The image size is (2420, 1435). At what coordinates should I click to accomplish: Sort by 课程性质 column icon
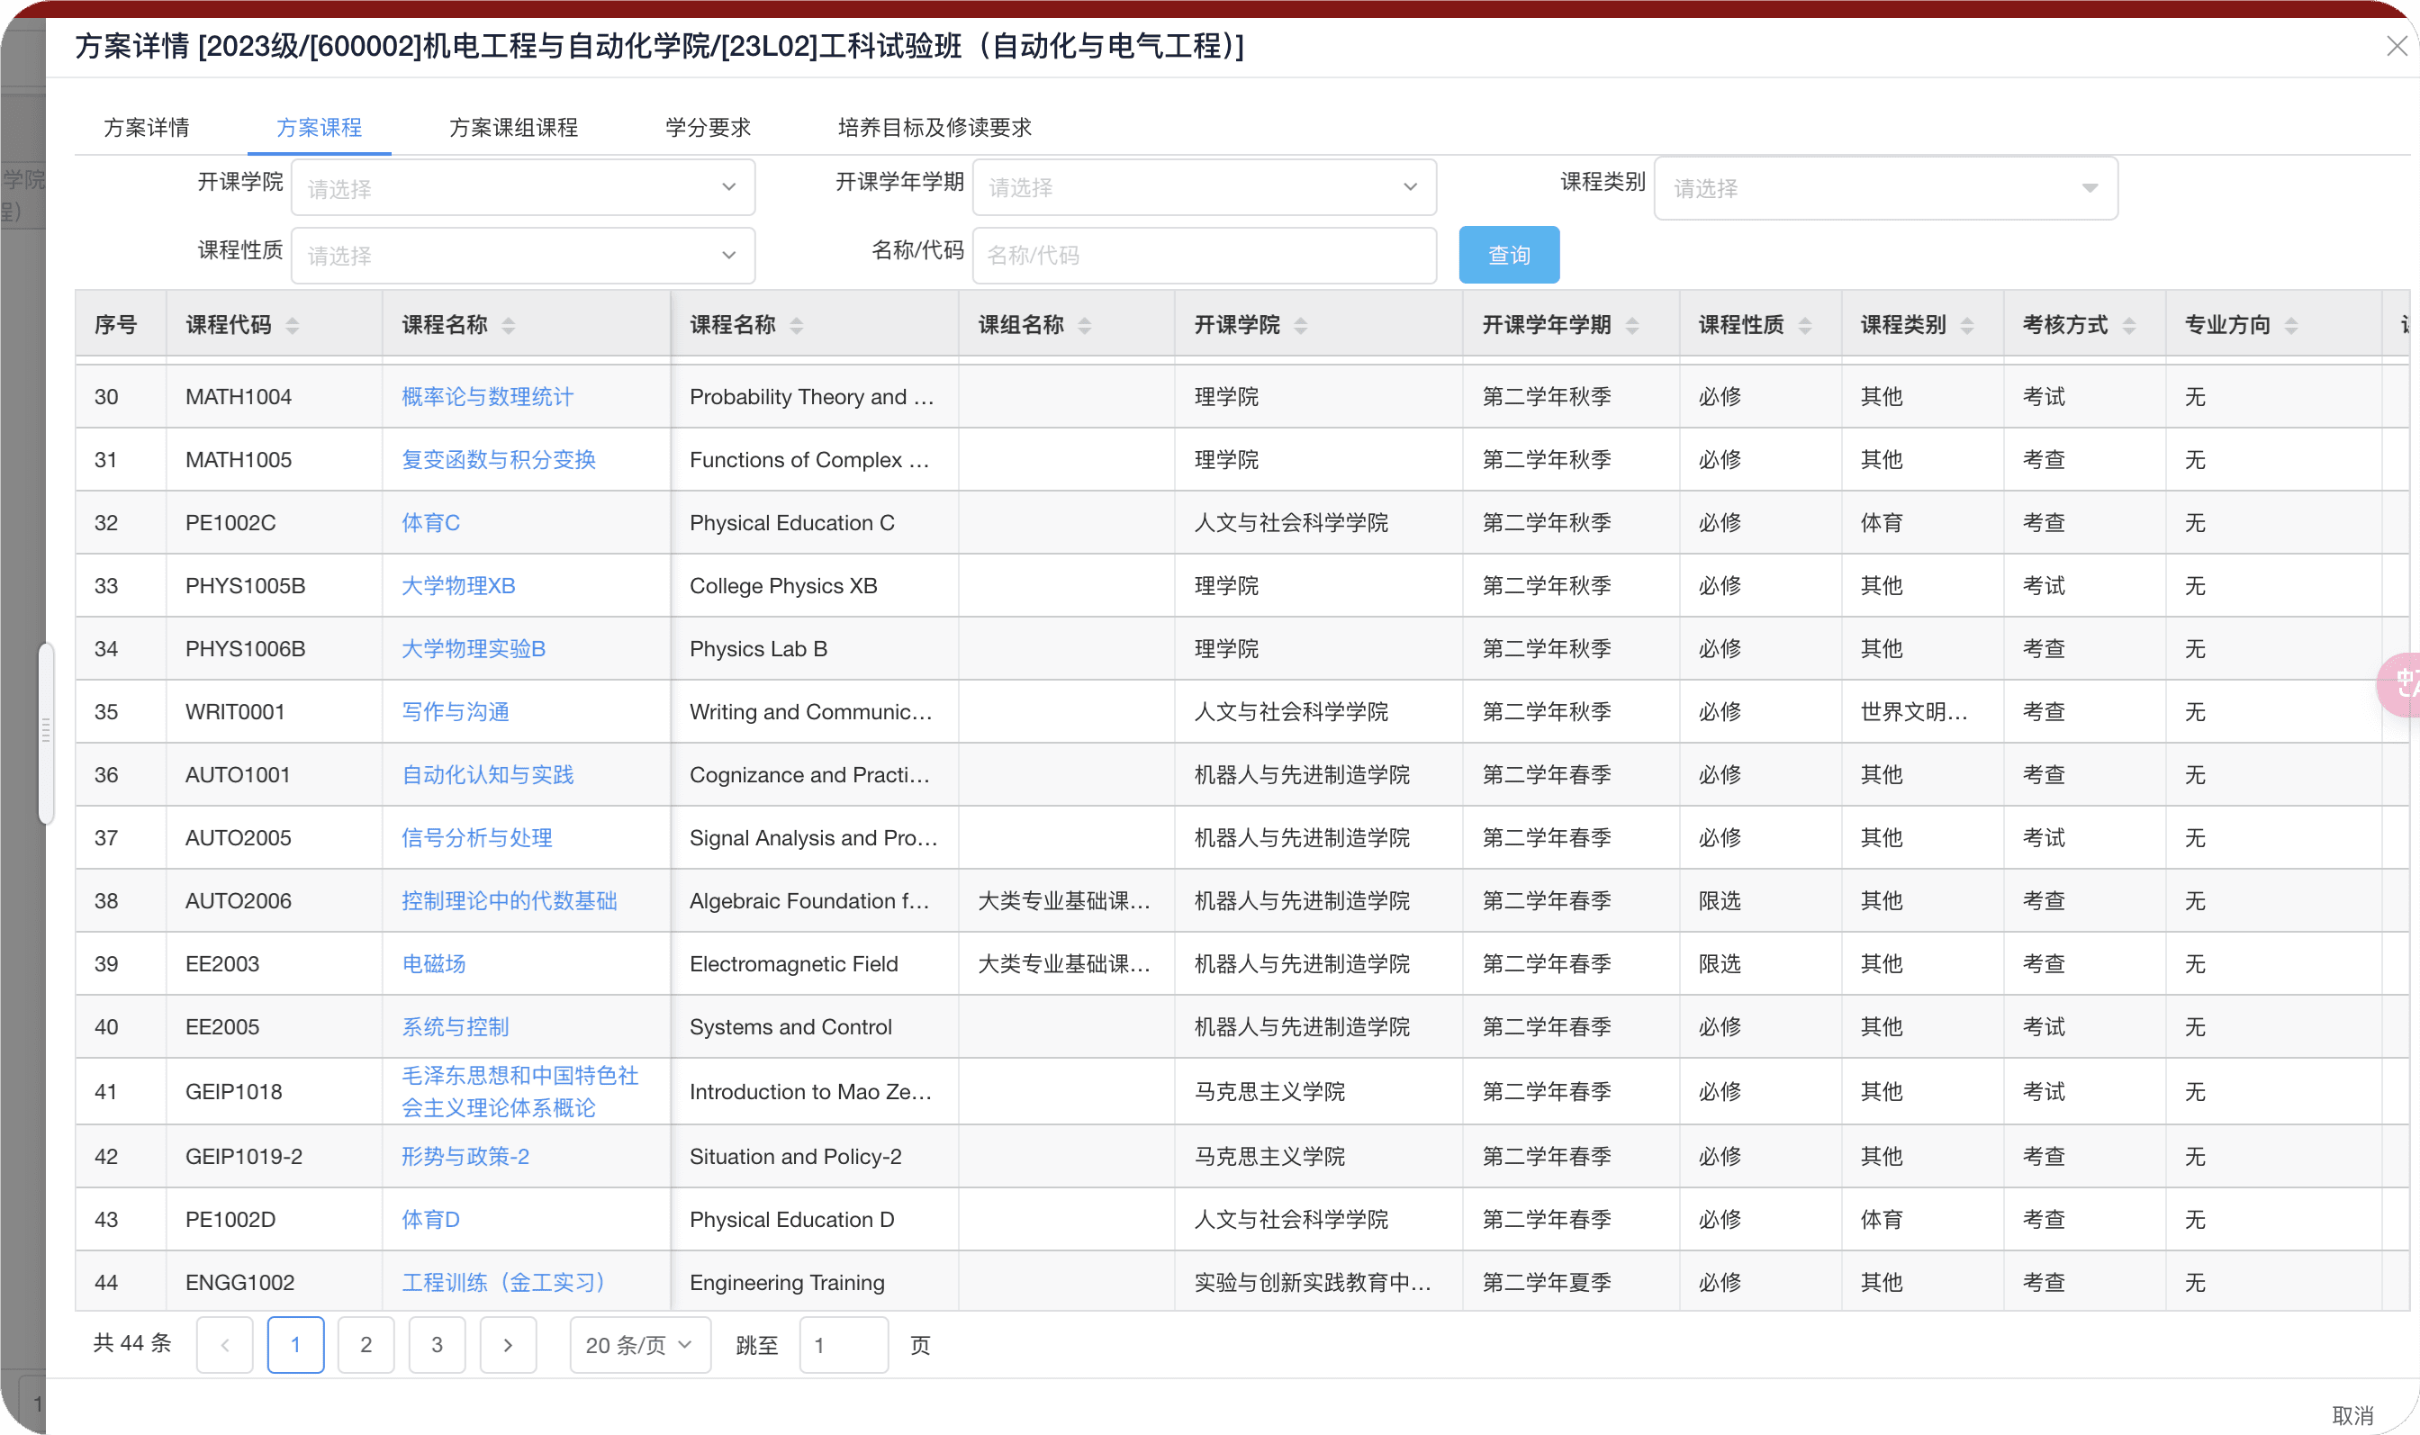coord(1804,326)
